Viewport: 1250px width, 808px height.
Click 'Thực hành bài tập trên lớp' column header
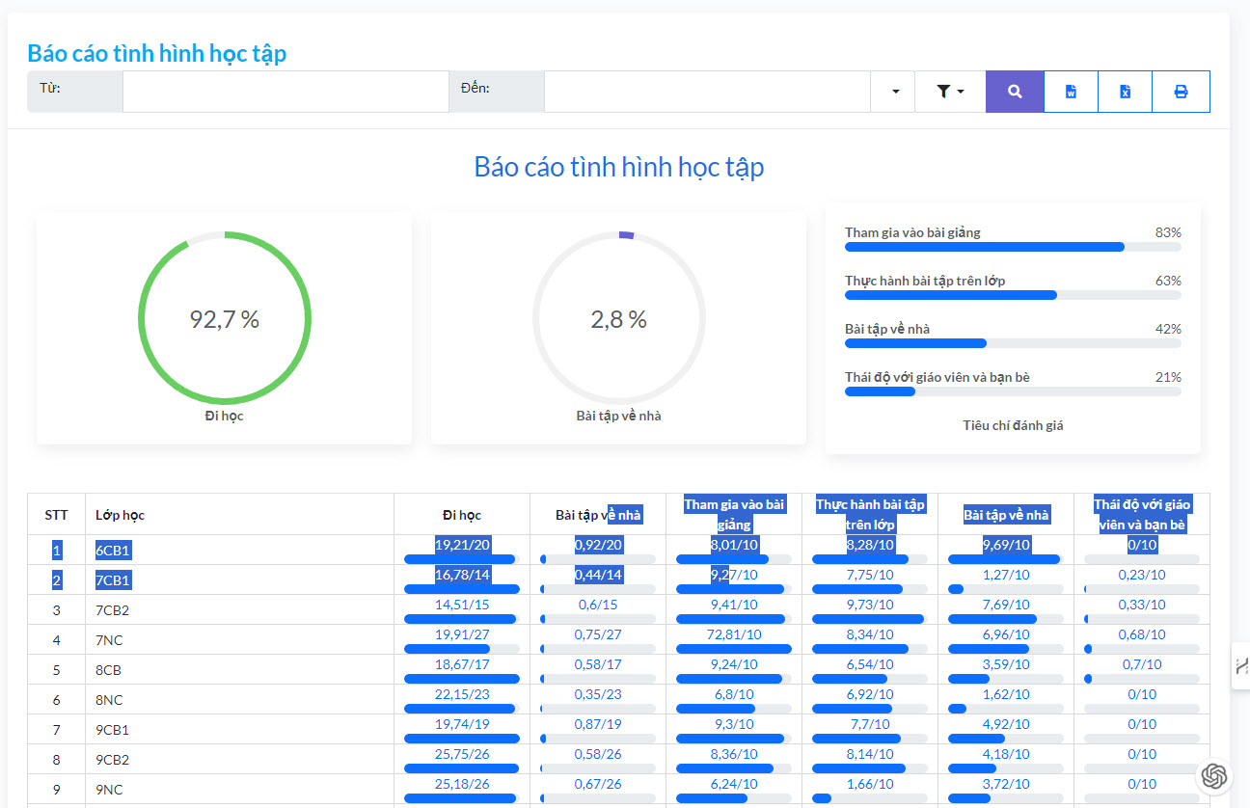870,515
